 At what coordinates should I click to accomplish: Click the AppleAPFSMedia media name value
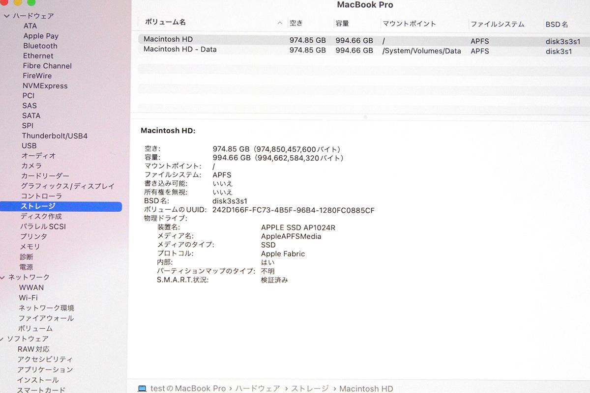pos(291,236)
